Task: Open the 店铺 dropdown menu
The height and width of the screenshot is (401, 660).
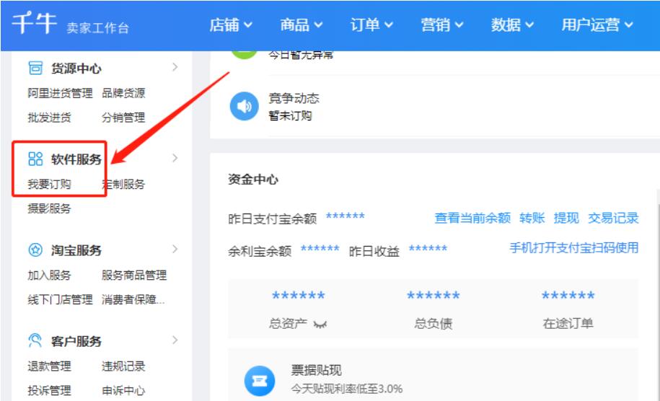Action: pos(231,25)
